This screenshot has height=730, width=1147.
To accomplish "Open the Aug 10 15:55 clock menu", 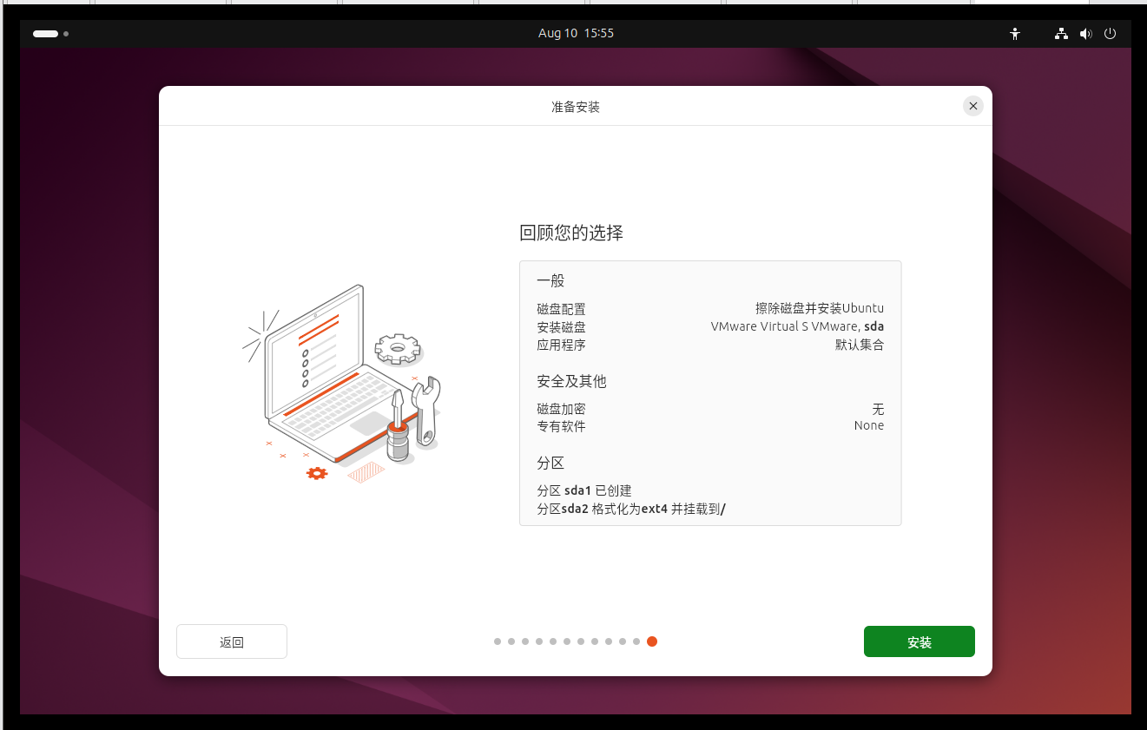I will pos(576,33).
